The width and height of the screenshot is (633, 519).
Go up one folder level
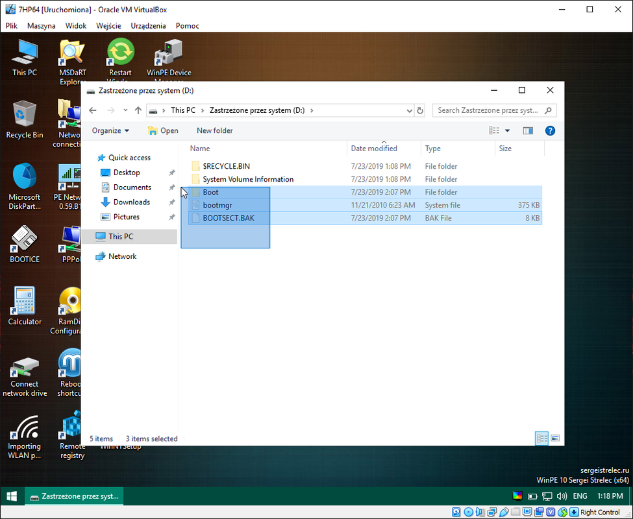138,110
